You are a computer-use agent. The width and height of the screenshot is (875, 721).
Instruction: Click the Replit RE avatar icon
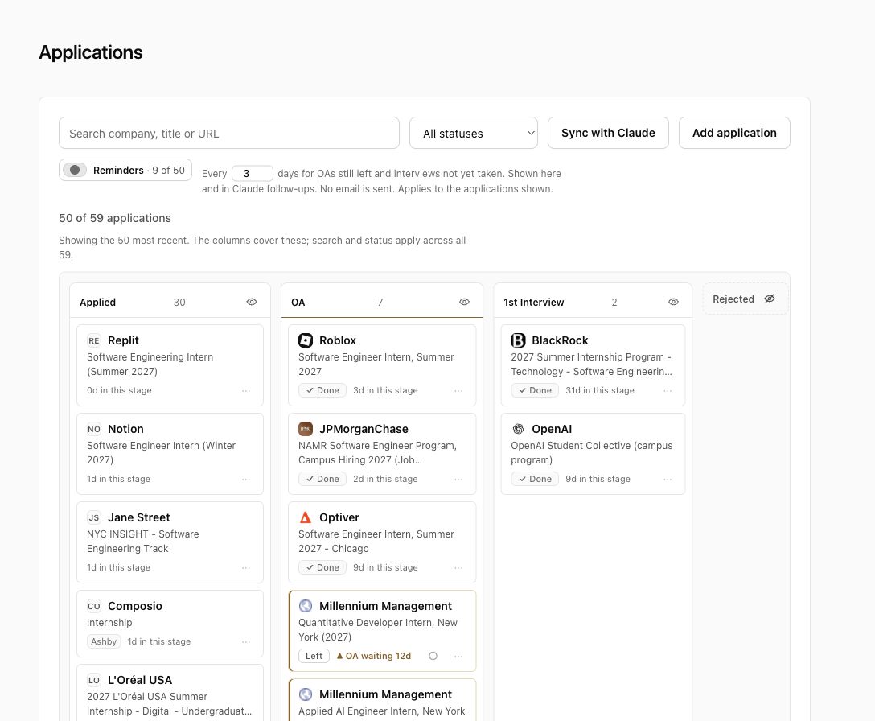(94, 340)
